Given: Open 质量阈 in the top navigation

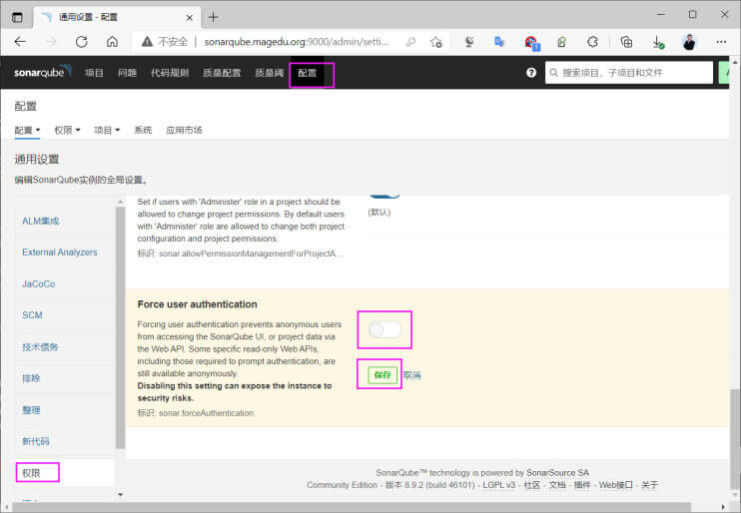Looking at the screenshot, I should coord(270,73).
